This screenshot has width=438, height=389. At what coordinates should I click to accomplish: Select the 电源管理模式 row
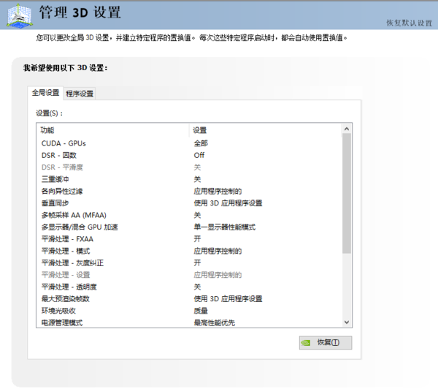coord(189,322)
